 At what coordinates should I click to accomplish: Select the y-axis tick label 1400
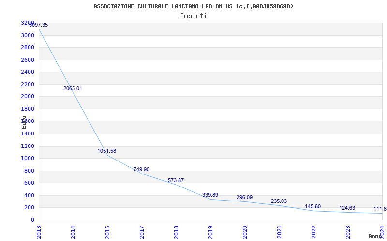(28, 134)
